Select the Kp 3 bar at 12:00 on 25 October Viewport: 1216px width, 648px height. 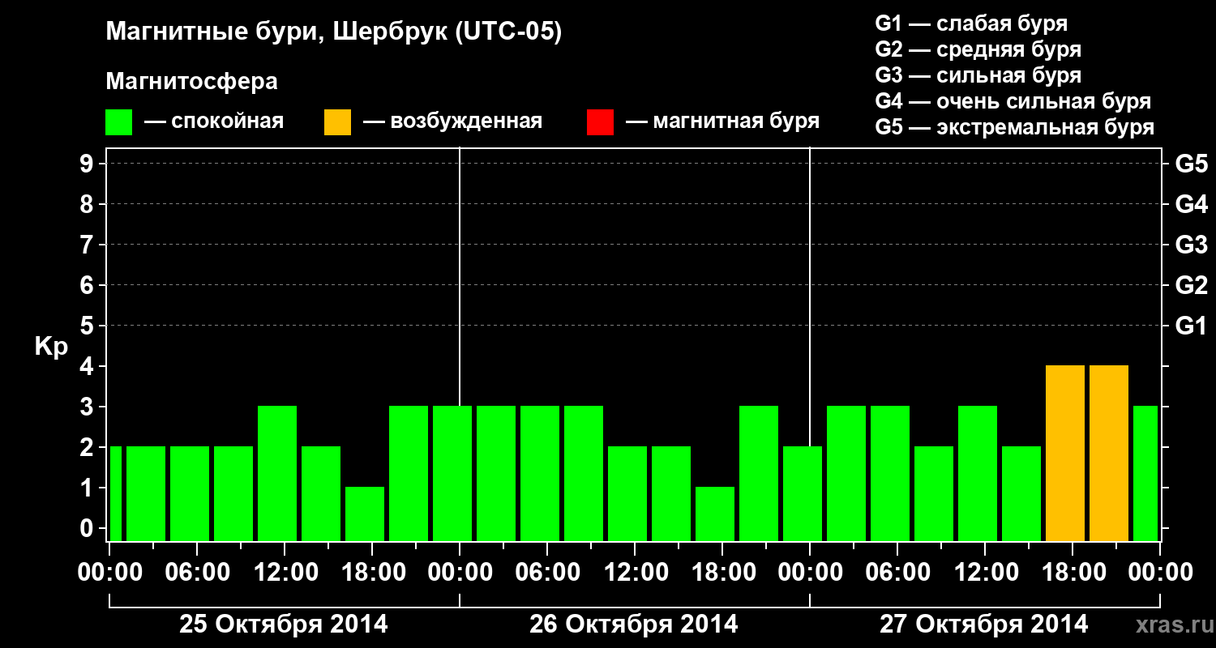(x=277, y=473)
